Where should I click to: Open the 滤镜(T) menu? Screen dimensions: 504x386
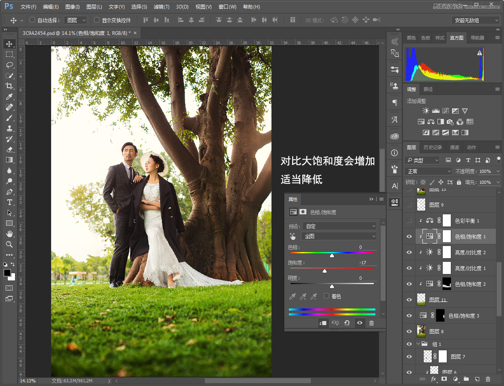point(162,7)
